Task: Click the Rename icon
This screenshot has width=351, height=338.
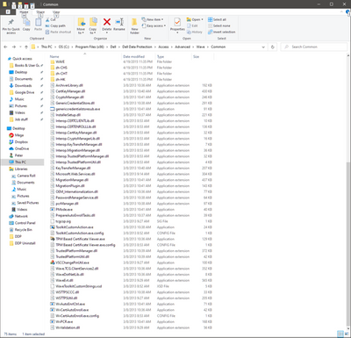Action: pos(119,22)
